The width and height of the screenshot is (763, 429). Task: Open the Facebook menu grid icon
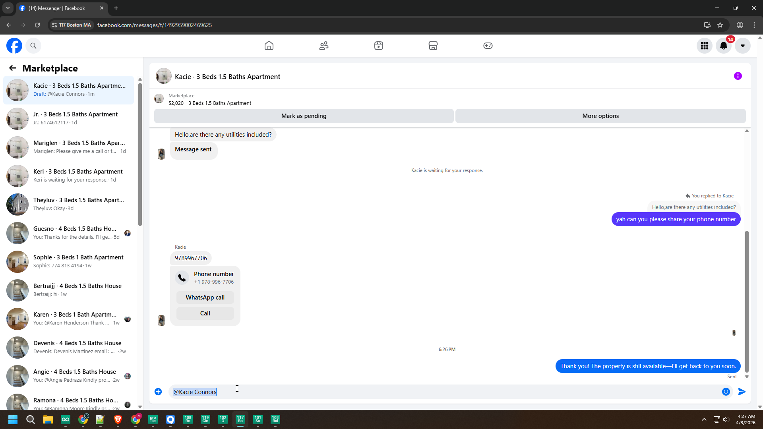[x=705, y=46]
